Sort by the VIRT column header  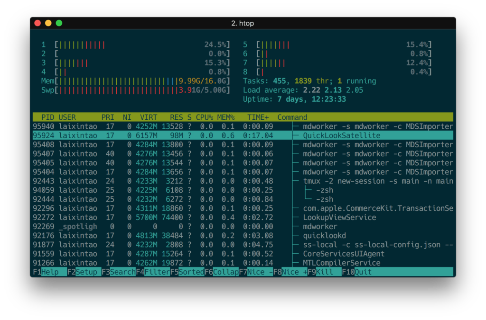149,117
